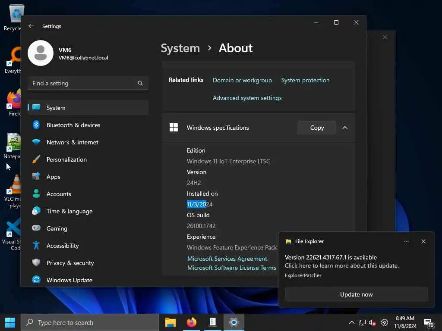442x331 pixels.
Task: Select the Bluetooth & devices settings page
Action: [88, 125]
